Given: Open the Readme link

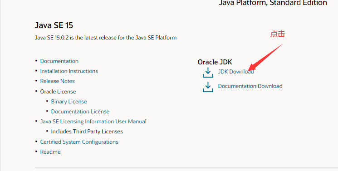Looking at the screenshot, I should (x=50, y=152).
